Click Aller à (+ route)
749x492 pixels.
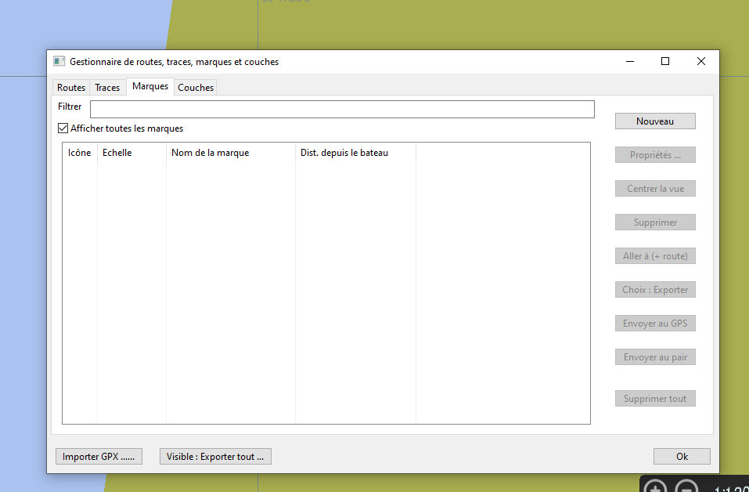click(x=654, y=255)
